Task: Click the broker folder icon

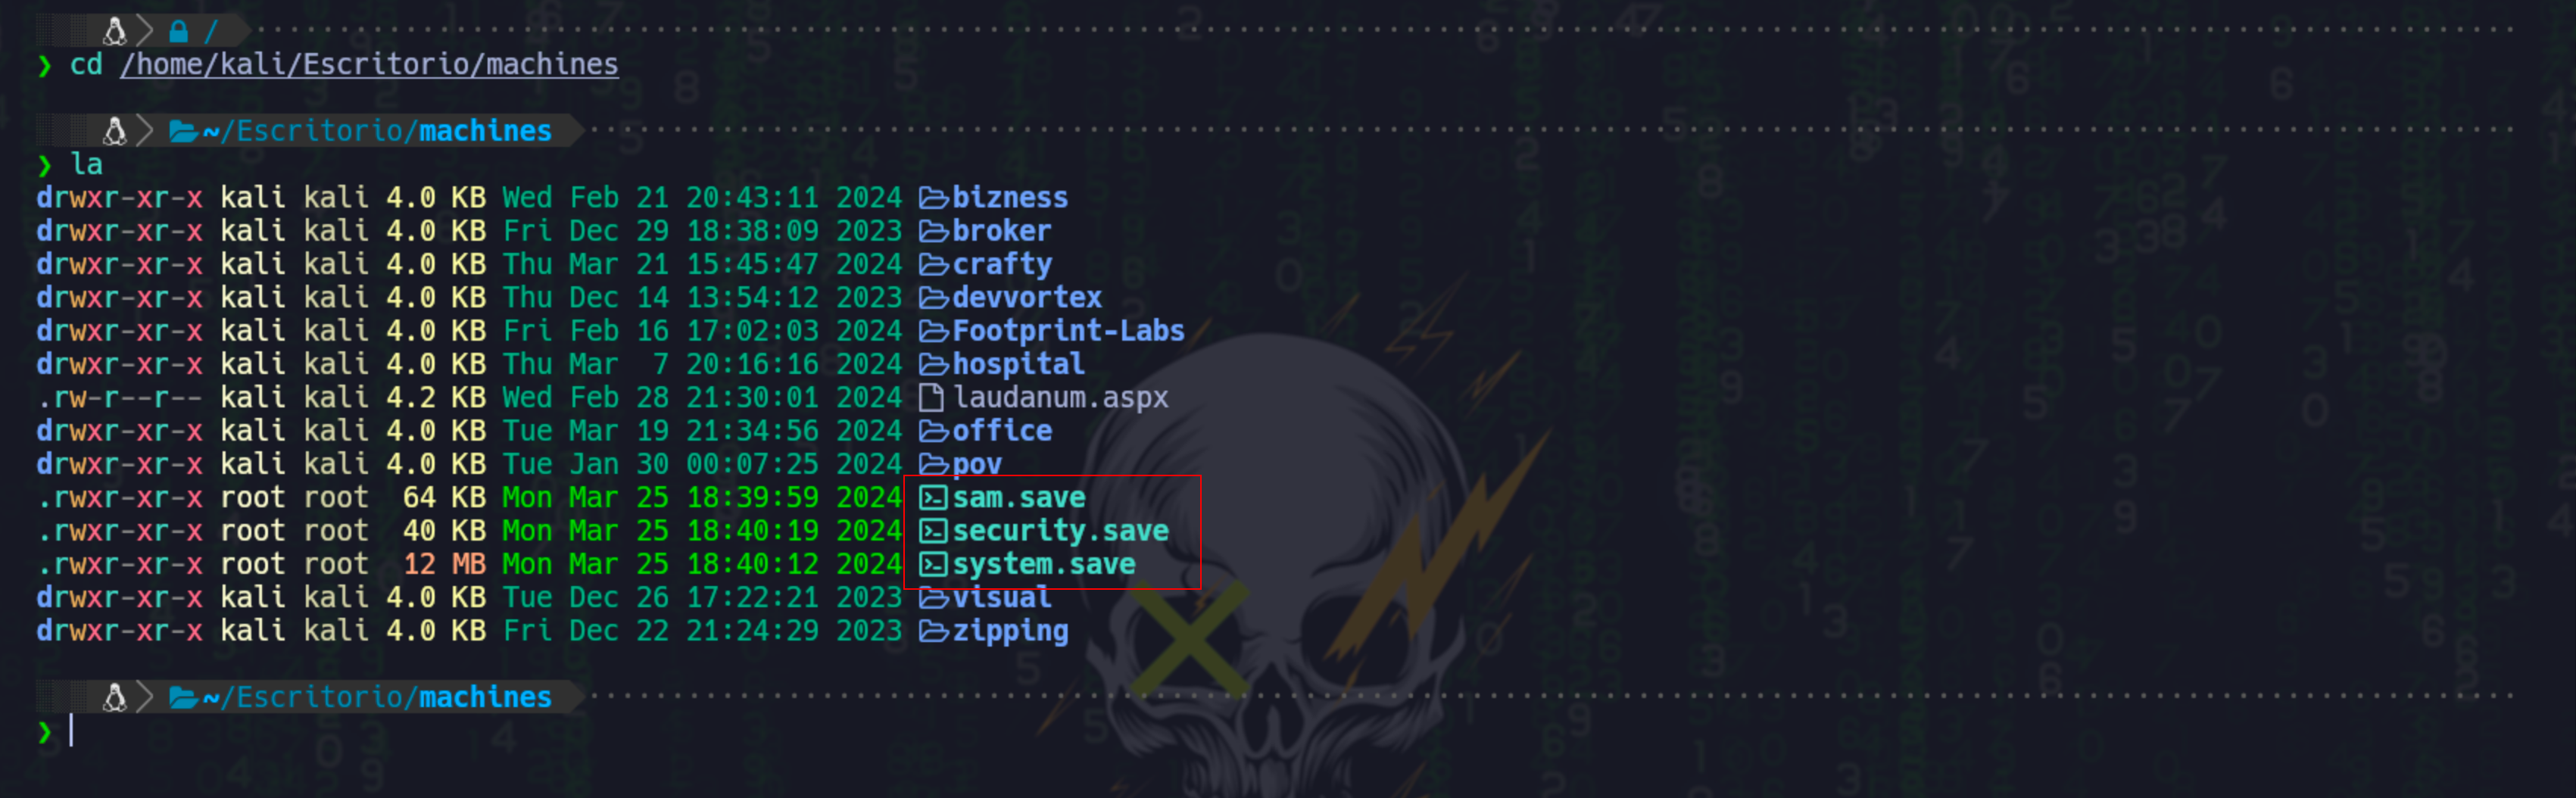Action: pos(933,231)
